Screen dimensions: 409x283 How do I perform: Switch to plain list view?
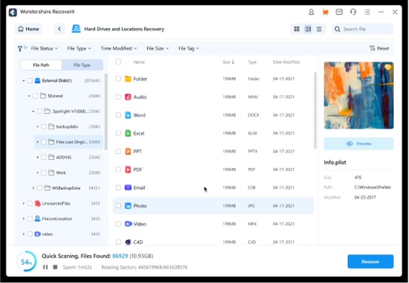click(x=319, y=29)
